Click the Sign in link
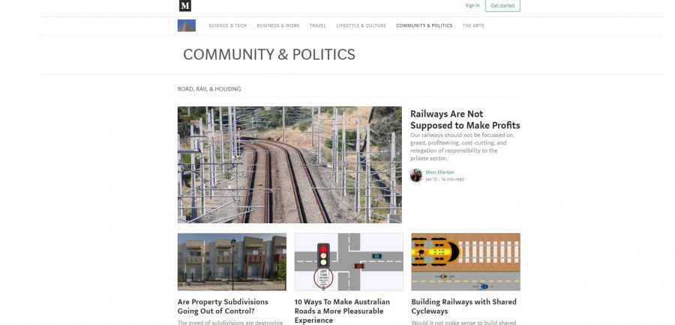This screenshot has width=675, height=325. point(472,5)
